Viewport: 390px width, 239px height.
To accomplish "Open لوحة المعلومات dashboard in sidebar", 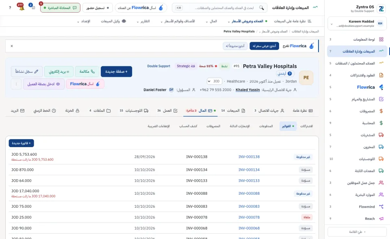I will click(x=357, y=39).
